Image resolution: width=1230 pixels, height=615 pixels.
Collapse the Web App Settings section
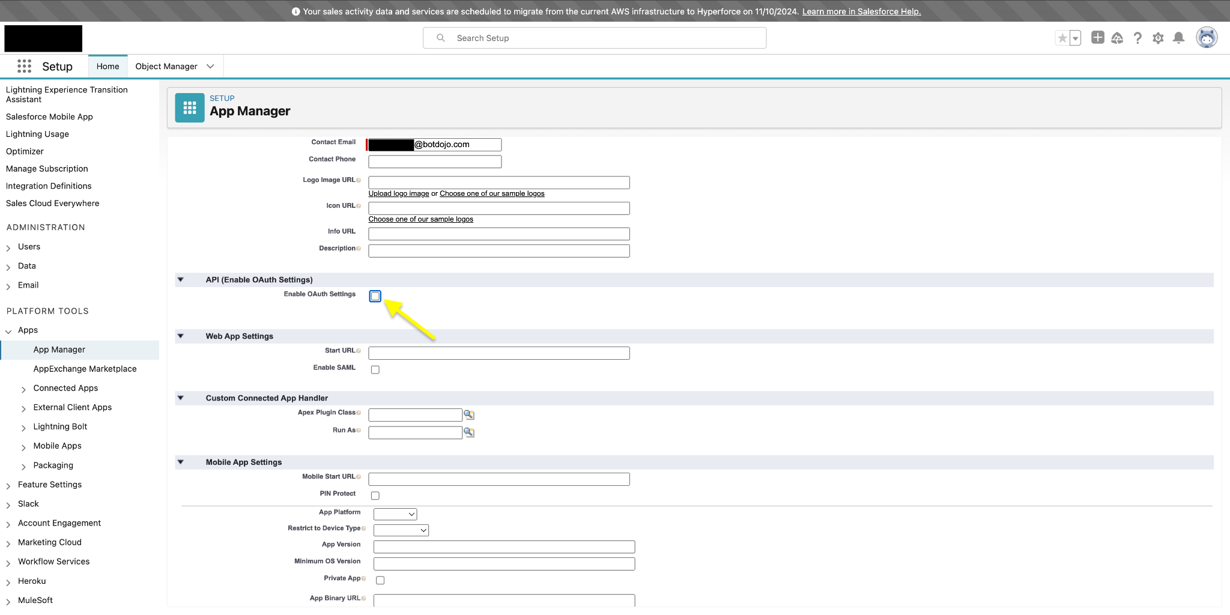pos(180,336)
